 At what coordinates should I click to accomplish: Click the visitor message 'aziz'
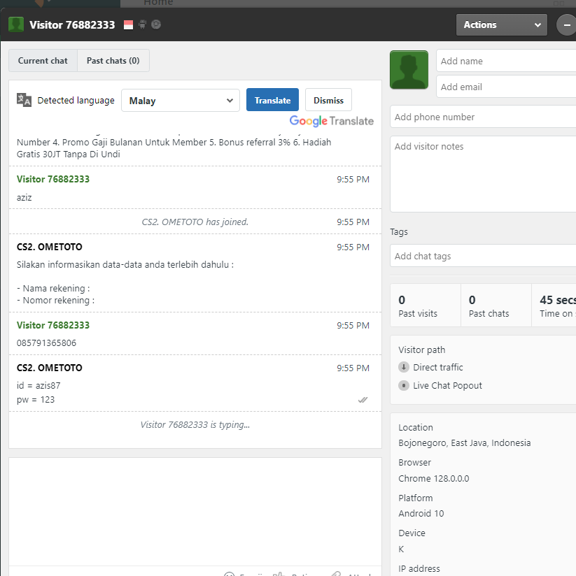point(24,198)
